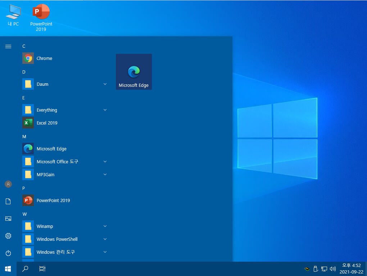Click the volume speaker tray icon
Image resolution: width=367 pixels, height=276 pixels.
(x=332, y=269)
